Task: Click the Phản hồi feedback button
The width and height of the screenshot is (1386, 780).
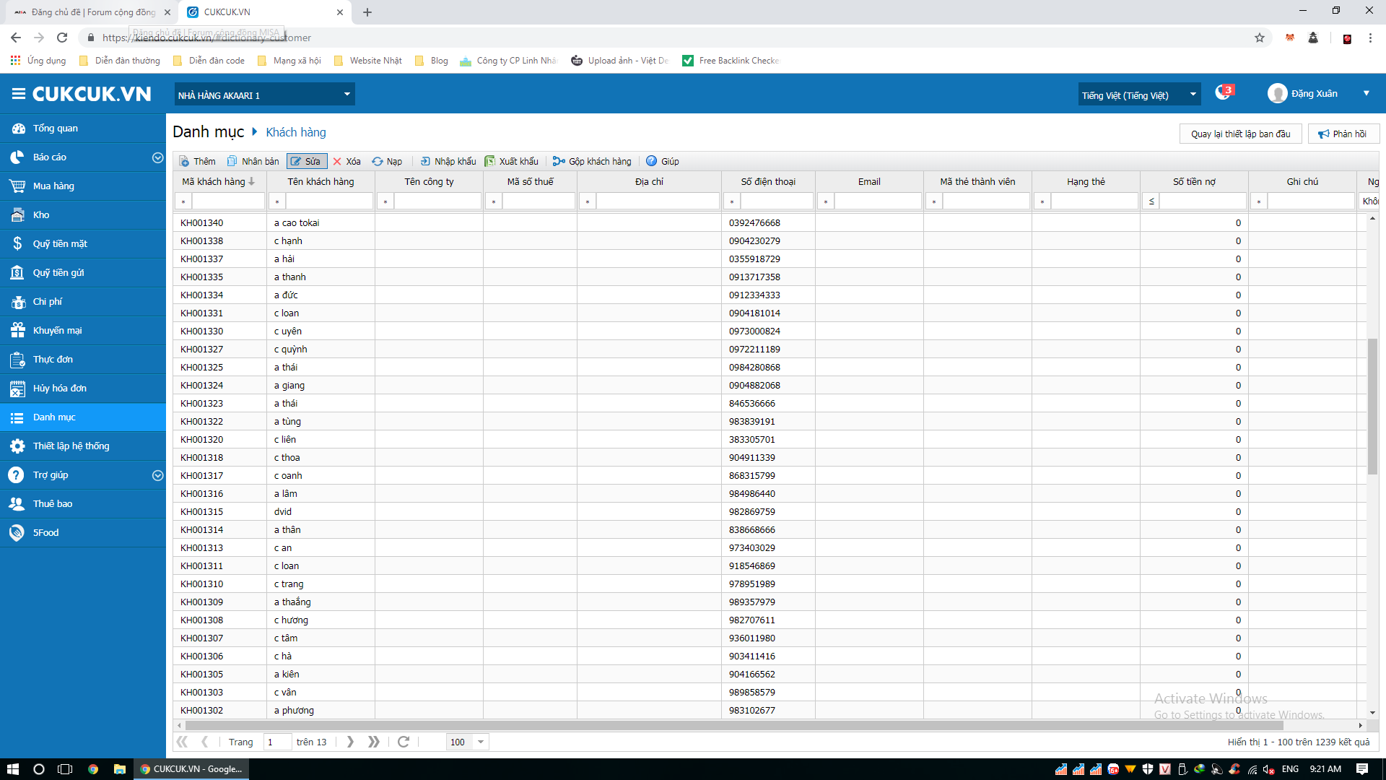Action: tap(1343, 134)
